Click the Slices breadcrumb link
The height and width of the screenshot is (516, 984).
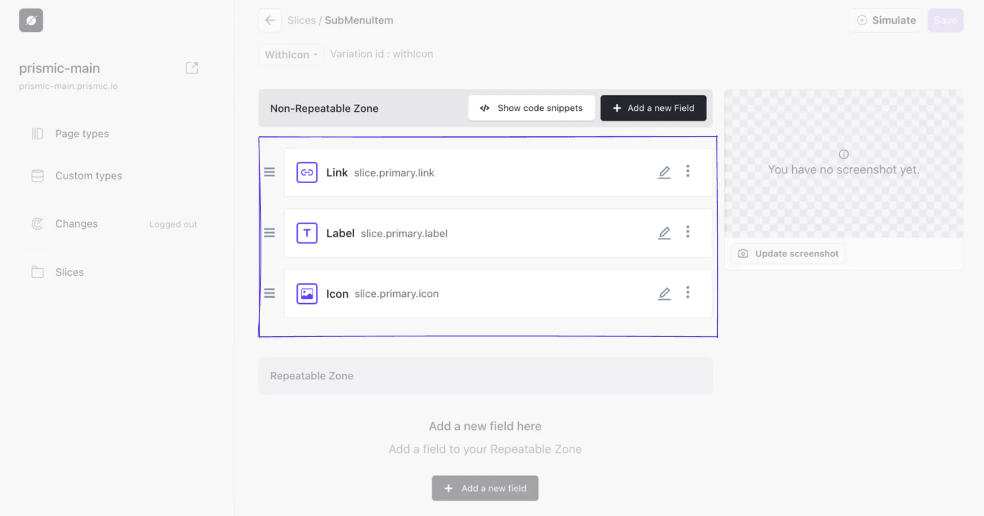pos(302,20)
